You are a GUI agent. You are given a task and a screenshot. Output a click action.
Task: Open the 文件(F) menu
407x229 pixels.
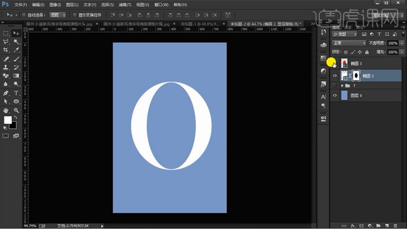click(x=20, y=5)
